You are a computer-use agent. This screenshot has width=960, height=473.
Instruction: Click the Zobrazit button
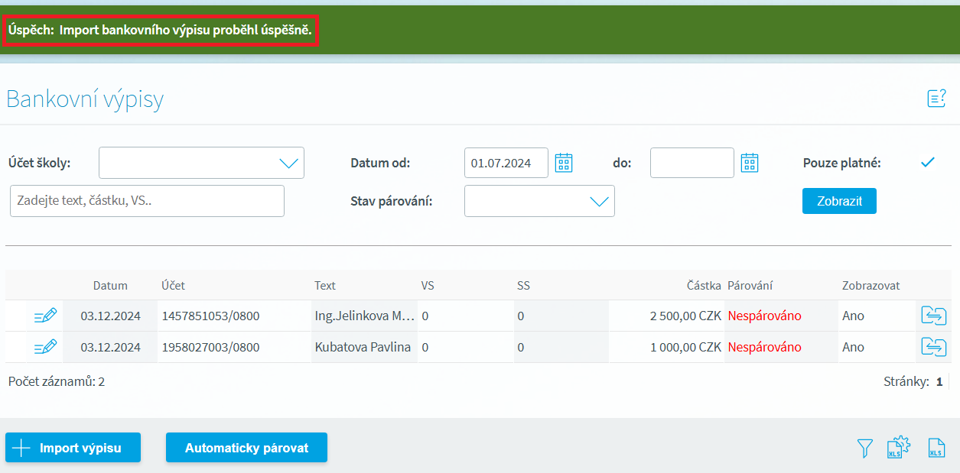coord(839,201)
